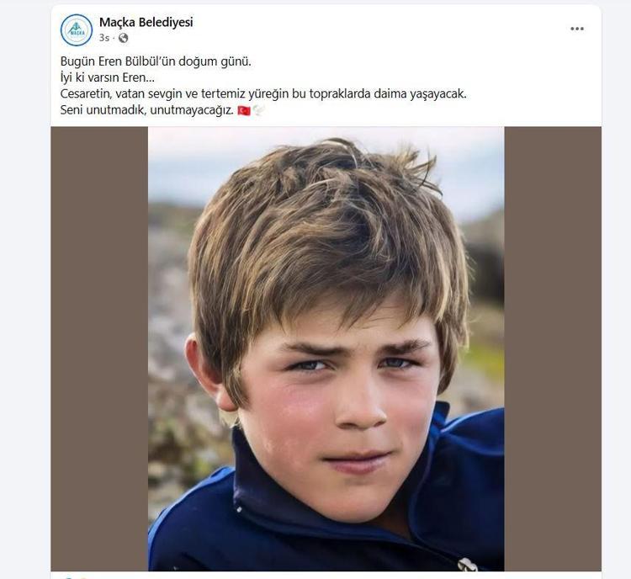Open the Maçka Belediyesi profile logo
This screenshot has height=579, width=631.
coord(77,30)
